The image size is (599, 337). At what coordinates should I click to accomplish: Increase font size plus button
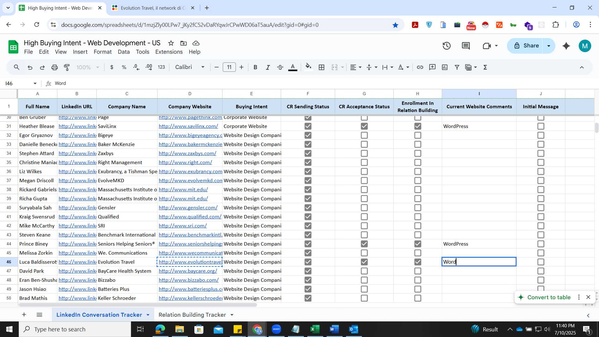click(x=241, y=67)
